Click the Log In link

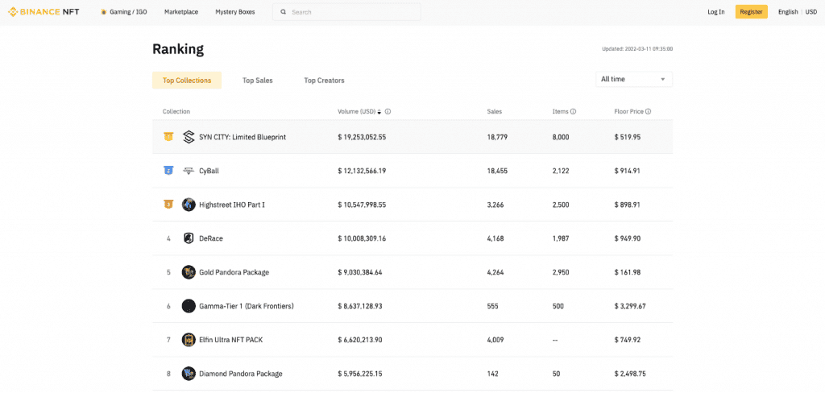(x=716, y=11)
